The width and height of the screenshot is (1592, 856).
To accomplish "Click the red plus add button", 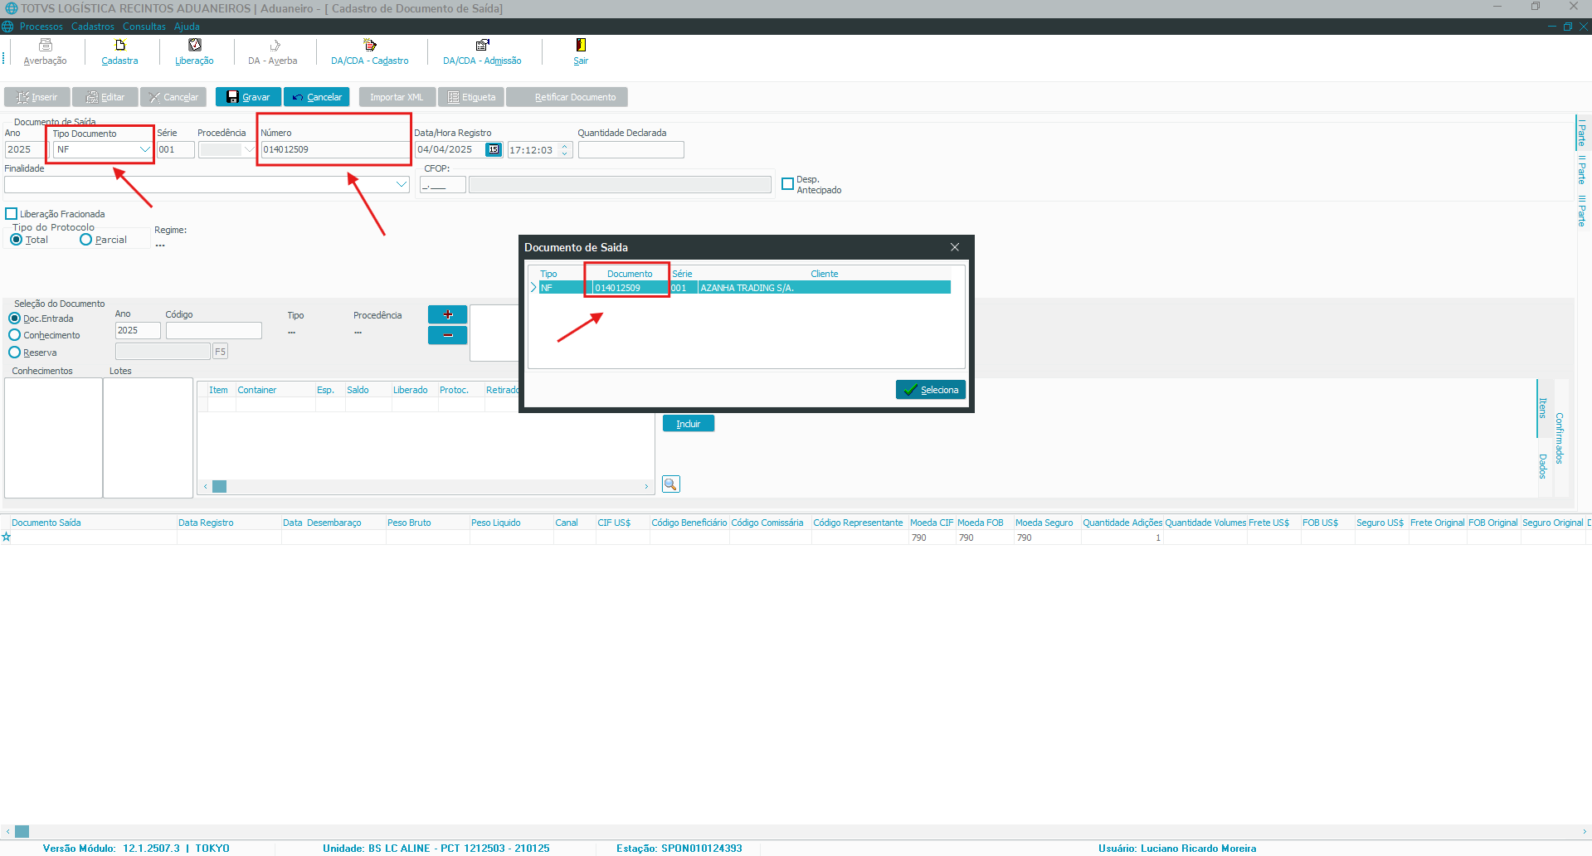I will tap(448, 314).
